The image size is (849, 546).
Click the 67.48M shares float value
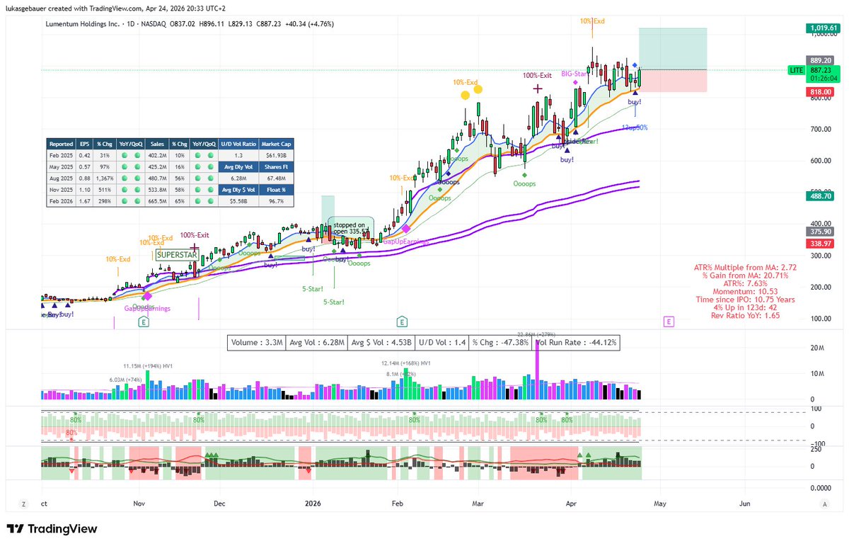pos(275,178)
